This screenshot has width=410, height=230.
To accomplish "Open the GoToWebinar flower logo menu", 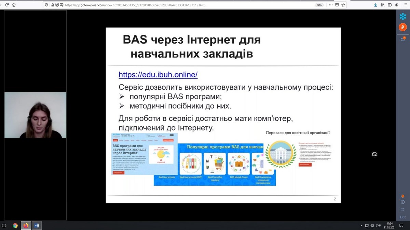I will pyautogui.click(x=403, y=16).
